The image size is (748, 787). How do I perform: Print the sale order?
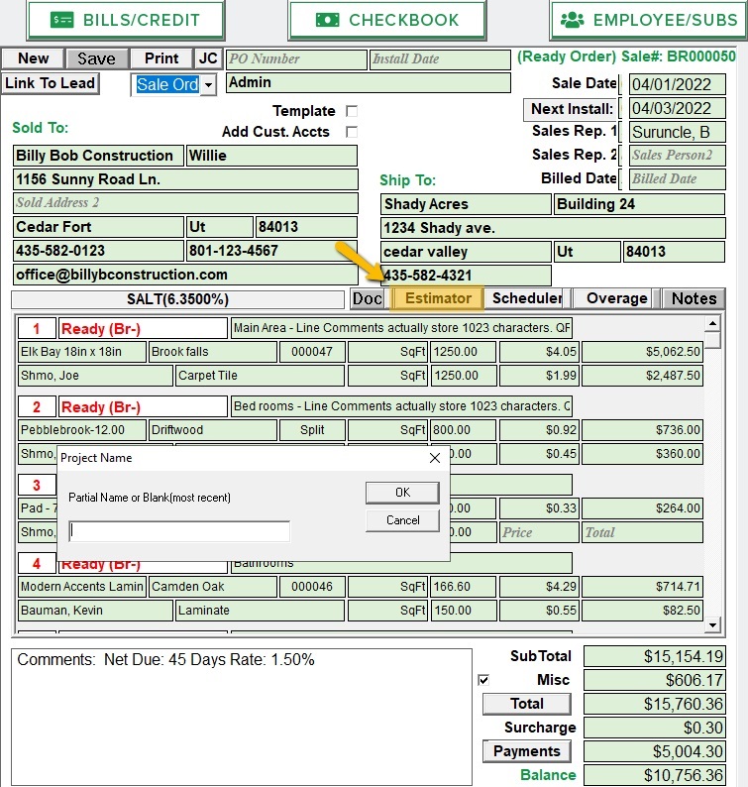[161, 58]
